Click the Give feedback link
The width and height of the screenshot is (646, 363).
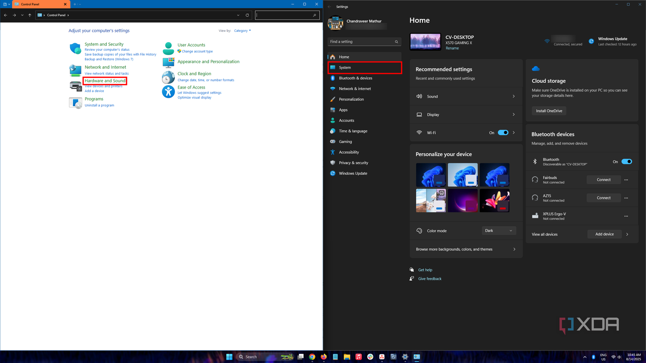[430, 279]
